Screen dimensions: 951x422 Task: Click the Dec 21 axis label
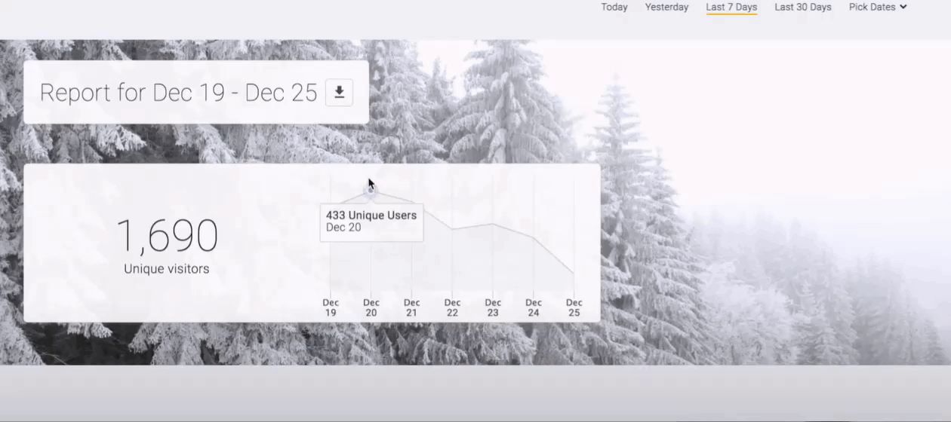pyautogui.click(x=411, y=307)
